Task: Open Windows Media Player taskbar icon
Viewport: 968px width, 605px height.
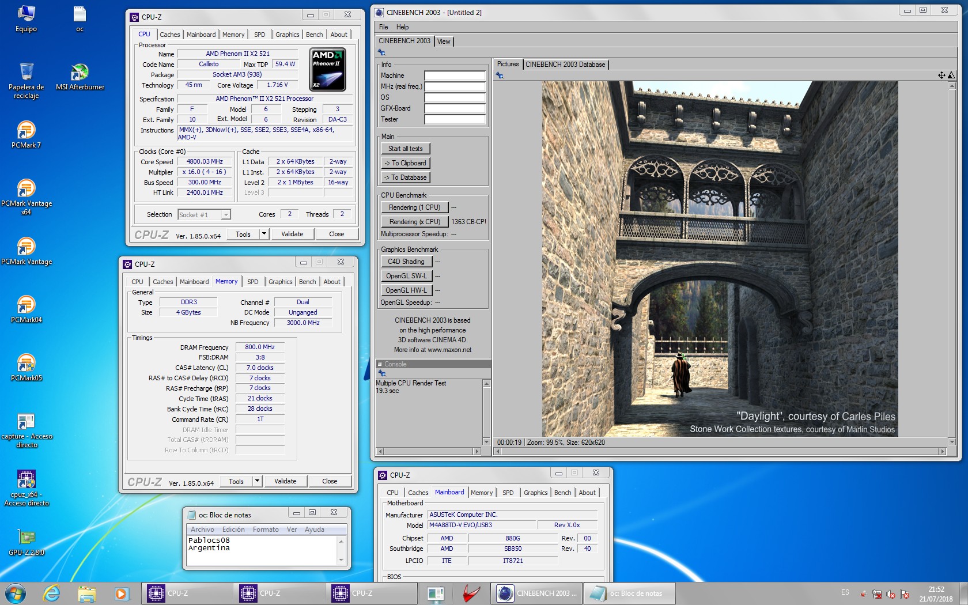Action: point(121,593)
